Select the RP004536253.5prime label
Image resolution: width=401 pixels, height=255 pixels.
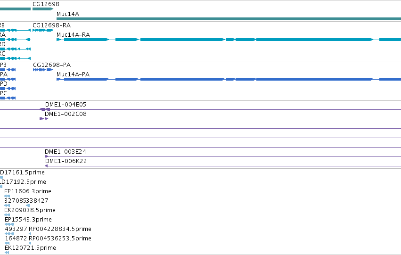[60, 239]
